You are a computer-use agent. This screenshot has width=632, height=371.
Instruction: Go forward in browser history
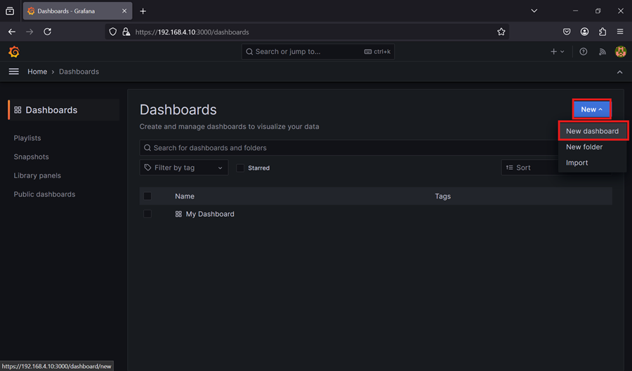(x=29, y=32)
